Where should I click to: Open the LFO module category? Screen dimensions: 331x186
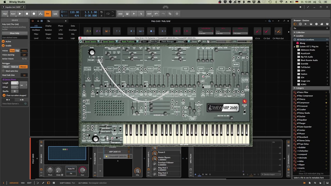[61, 30]
